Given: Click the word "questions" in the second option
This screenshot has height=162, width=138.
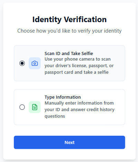Looking at the screenshot, I should click(55, 116).
